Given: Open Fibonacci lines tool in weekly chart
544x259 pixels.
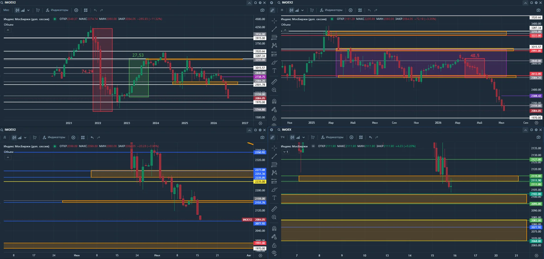Looking at the screenshot, I should pyautogui.click(x=274, y=37).
